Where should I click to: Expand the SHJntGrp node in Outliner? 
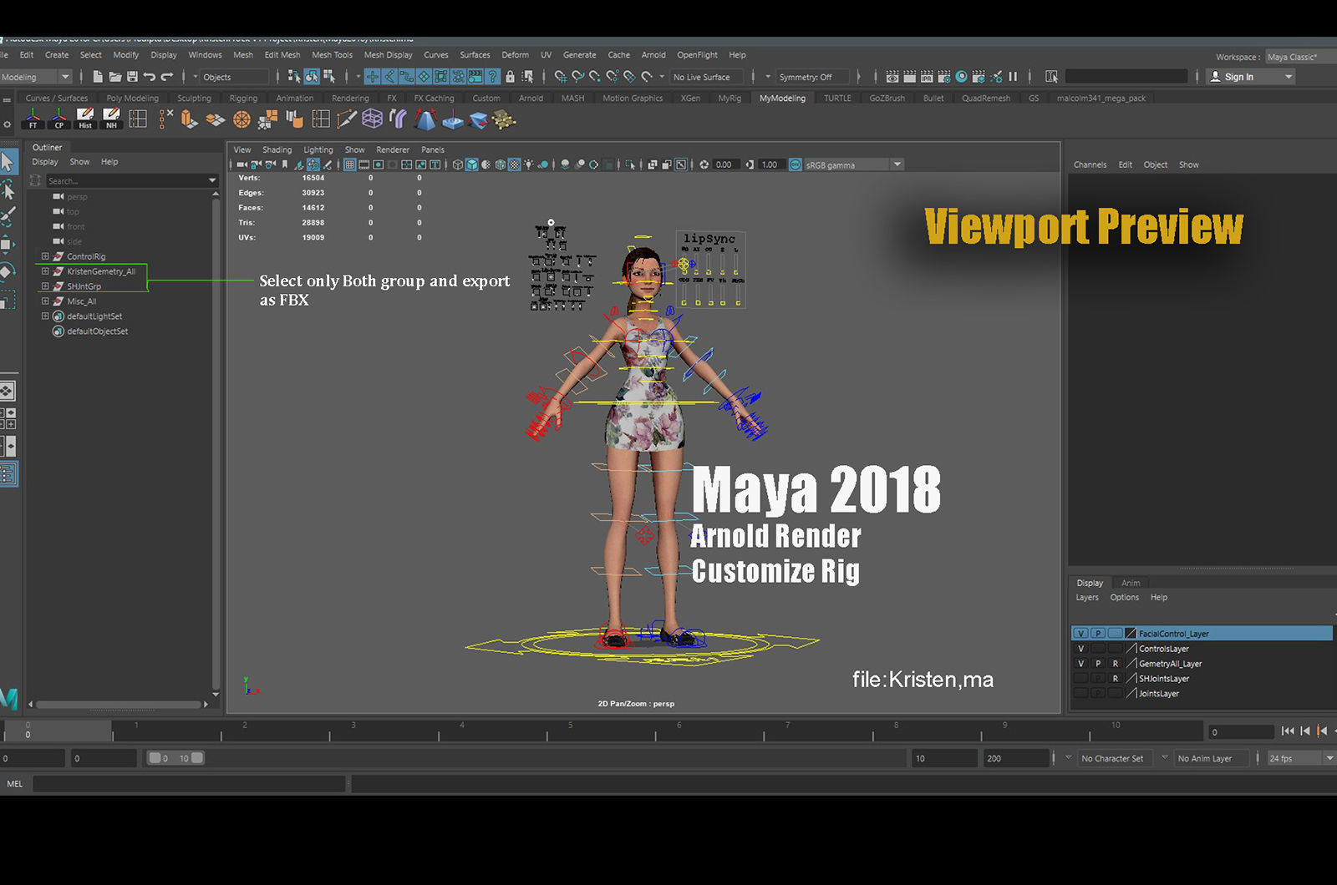point(45,286)
